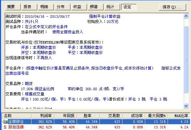Click the text 根据成交量
Image resolution: width=191 pixels, height=130 pixels.
point(34,94)
